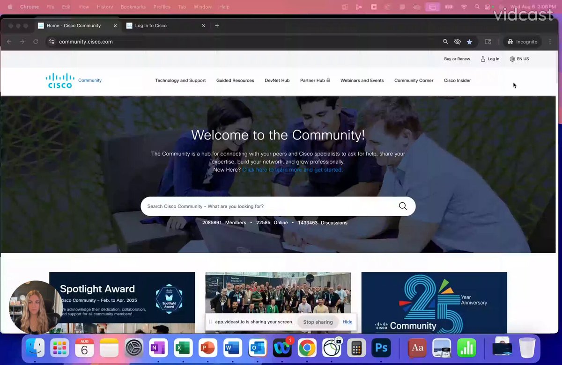Open the 25 Year Anniversary Community card

coord(434,303)
